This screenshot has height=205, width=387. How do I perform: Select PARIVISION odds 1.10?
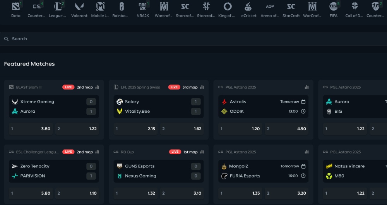click(77, 193)
